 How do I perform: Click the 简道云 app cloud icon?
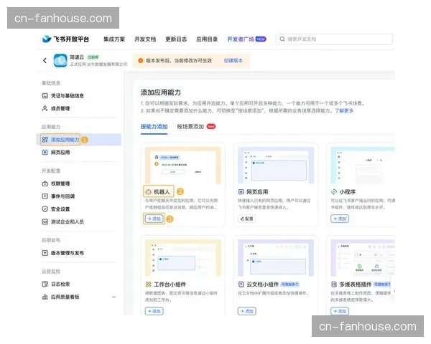tap(60, 60)
